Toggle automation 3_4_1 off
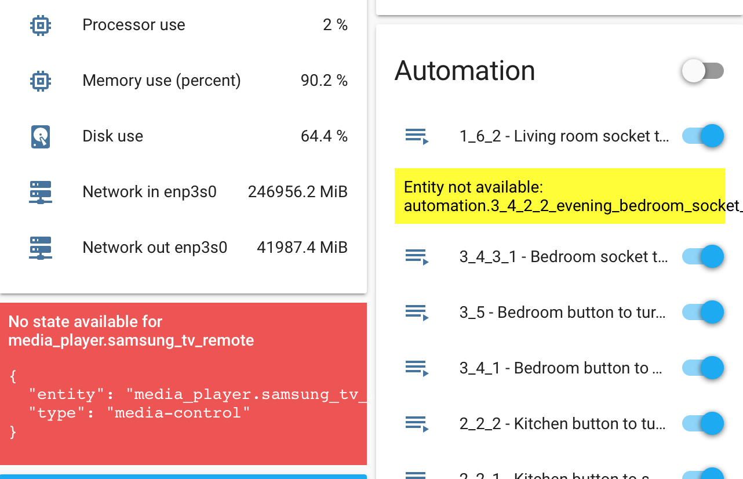743x479 pixels. (702, 368)
